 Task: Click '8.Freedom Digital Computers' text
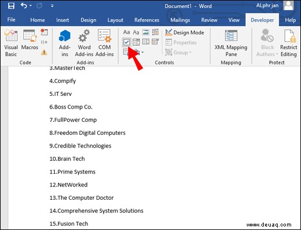(87, 133)
